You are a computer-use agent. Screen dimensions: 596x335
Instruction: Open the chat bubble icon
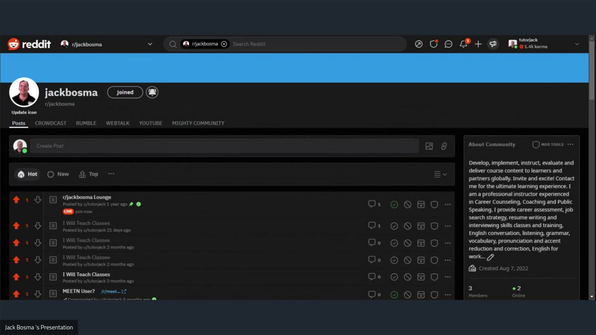tap(448, 44)
